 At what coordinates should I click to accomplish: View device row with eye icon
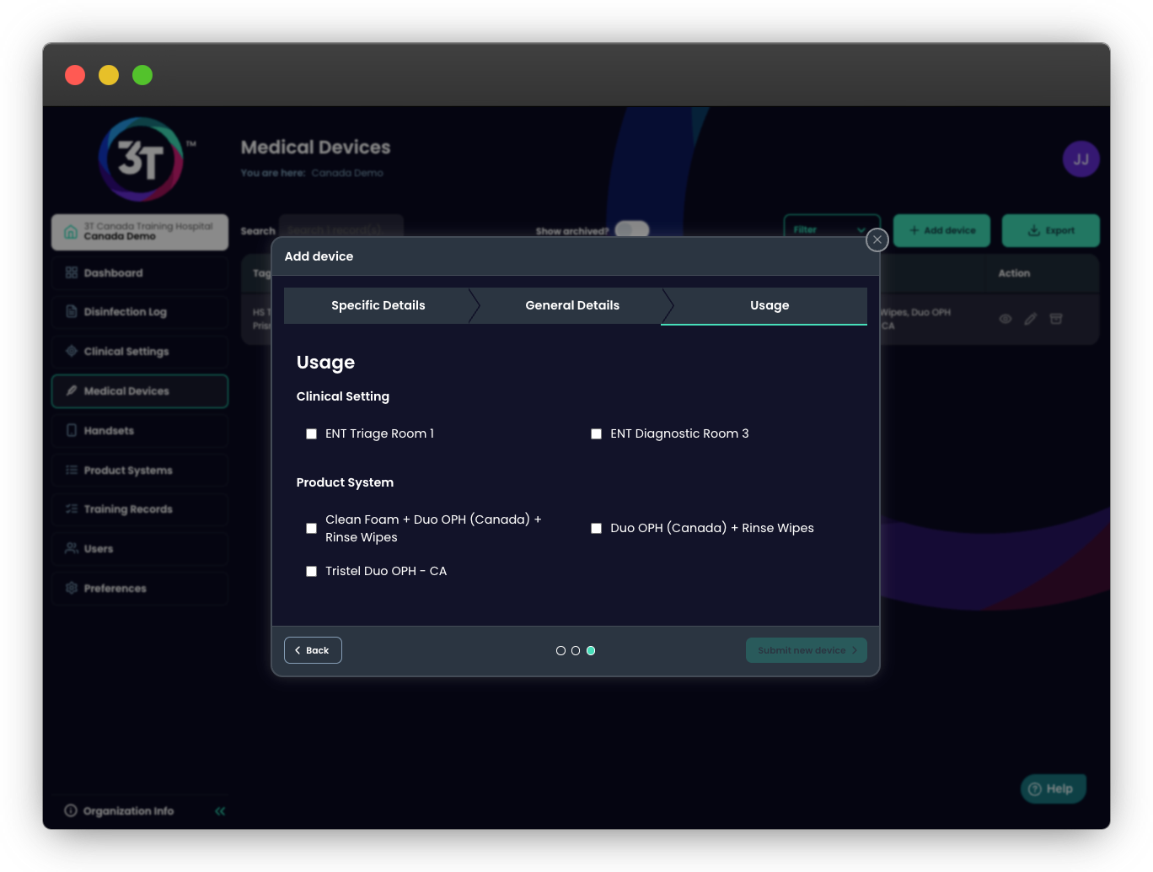point(1005,319)
